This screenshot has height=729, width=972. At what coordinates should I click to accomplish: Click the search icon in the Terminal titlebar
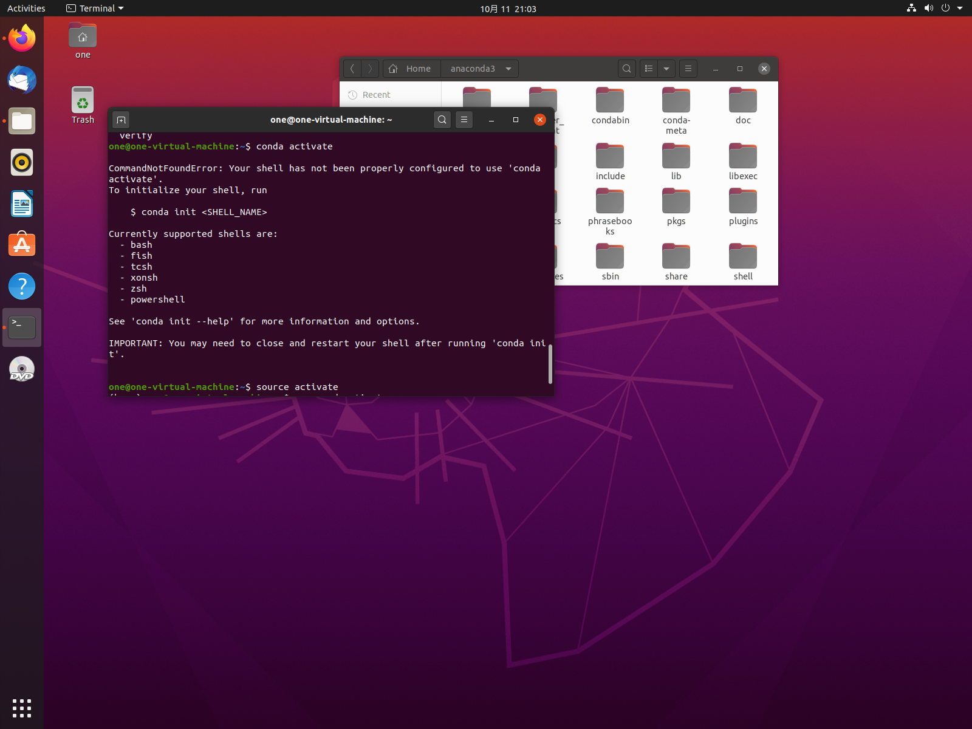pos(442,120)
